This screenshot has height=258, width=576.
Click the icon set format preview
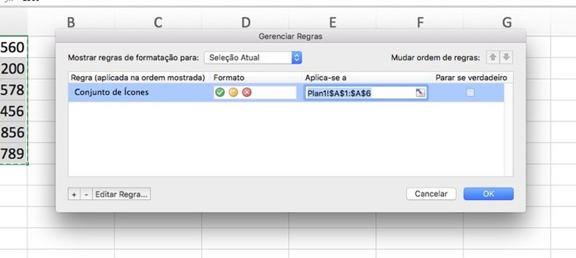(254, 93)
